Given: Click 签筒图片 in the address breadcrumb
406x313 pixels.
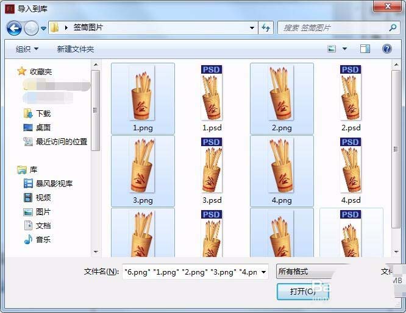Looking at the screenshot, I should (88, 27).
